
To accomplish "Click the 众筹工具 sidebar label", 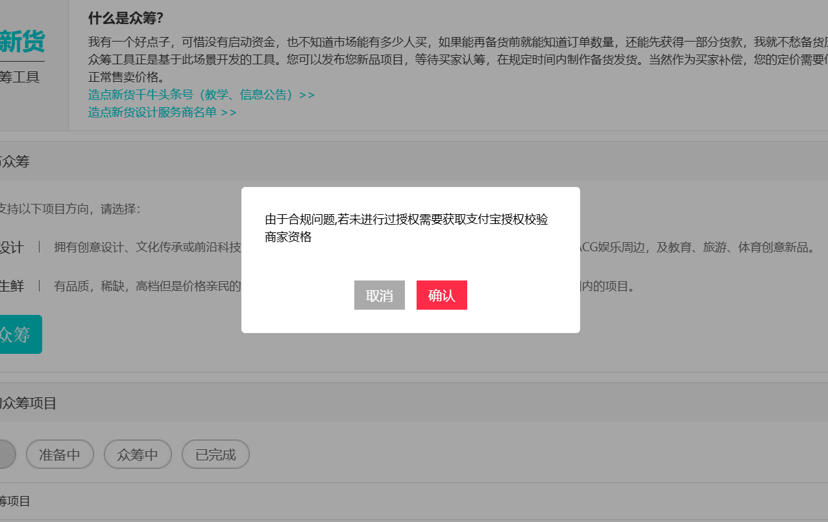I will tap(19, 77).
